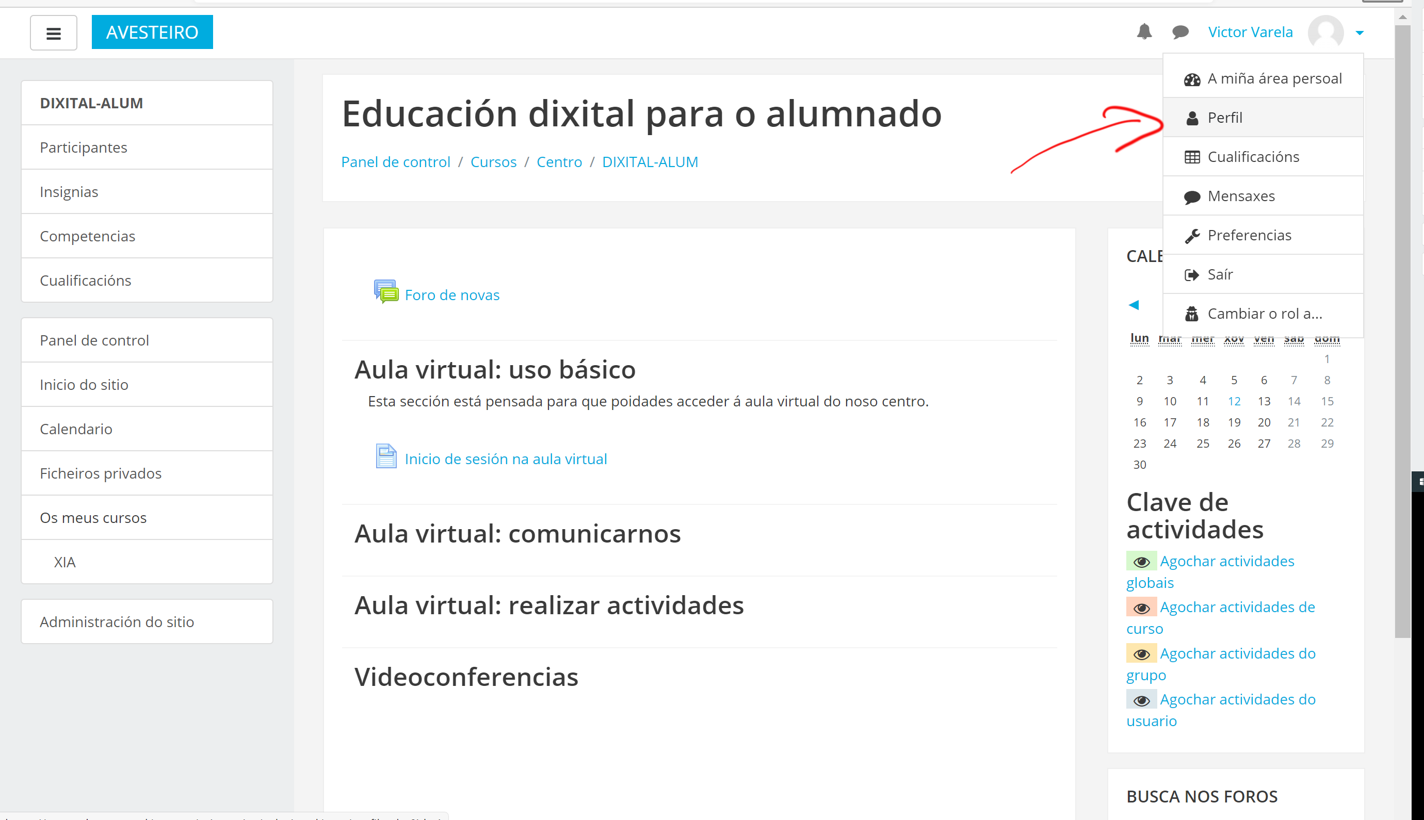1424x820 pixels.
Task: Open Cambiar o rol a... submenu
Action: 1264,314
